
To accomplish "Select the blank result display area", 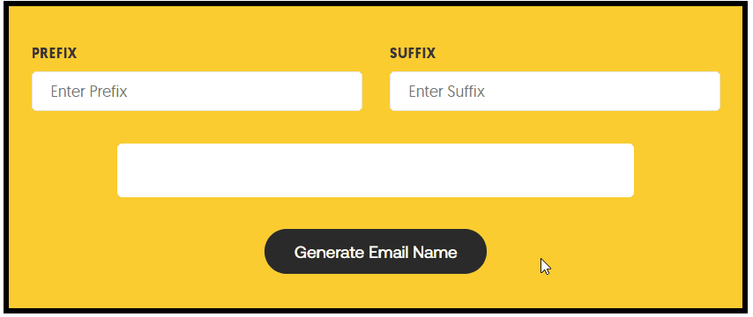I will click(376, 170).
